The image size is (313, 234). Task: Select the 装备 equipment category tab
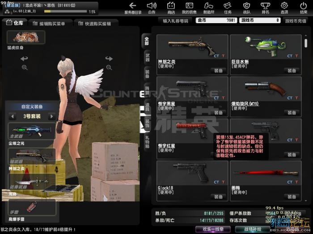point(147,74)
